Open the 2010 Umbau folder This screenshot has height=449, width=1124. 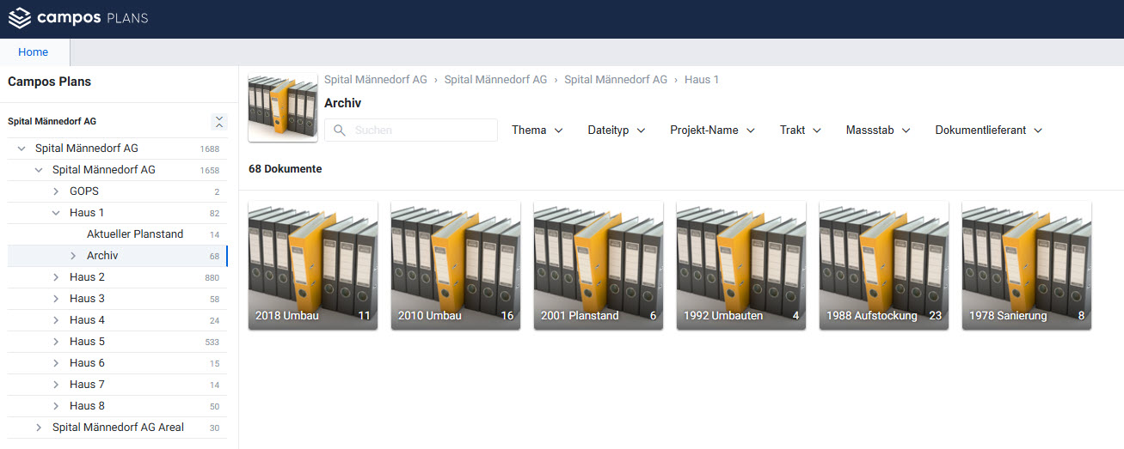click(455, 265)
